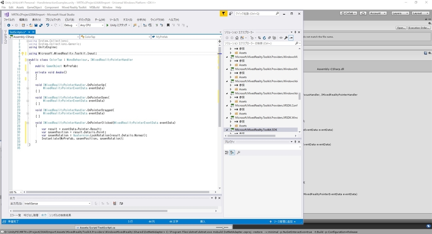432x234 pixels.
Task: Click the Open... button in Unity inspector
Action: (x=401, y=28)
